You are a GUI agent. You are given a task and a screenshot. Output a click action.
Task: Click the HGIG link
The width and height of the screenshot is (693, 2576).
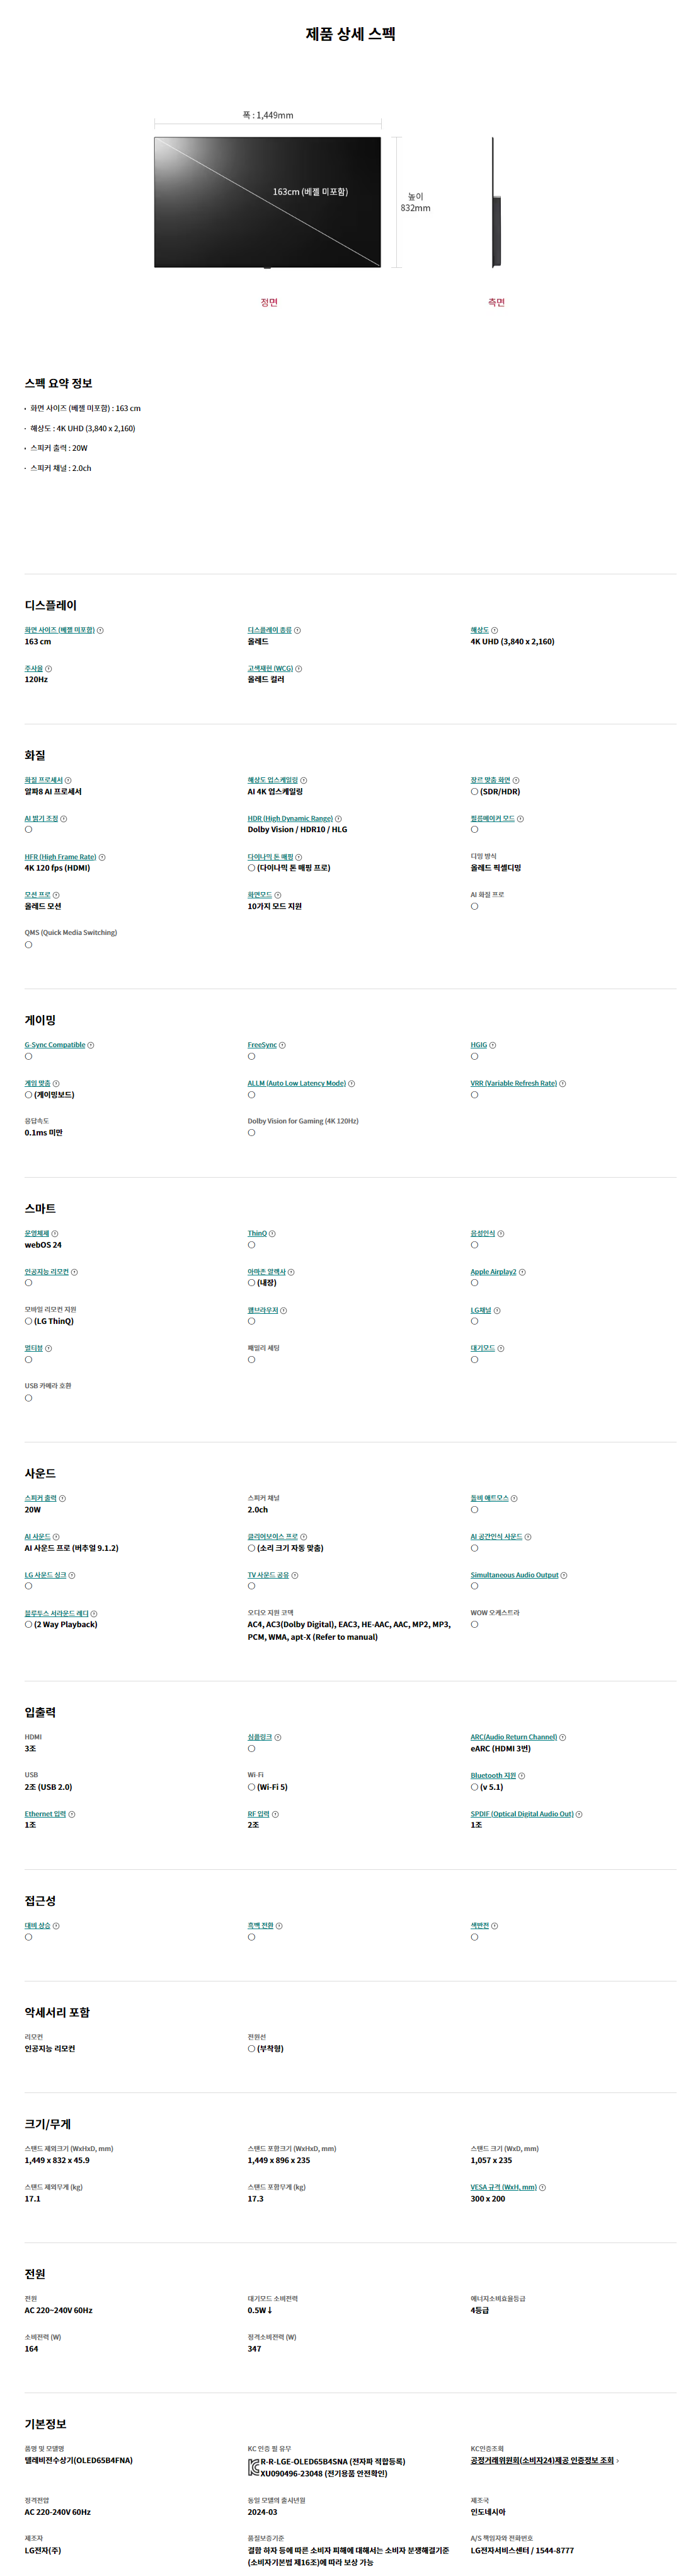point(479,1045)
